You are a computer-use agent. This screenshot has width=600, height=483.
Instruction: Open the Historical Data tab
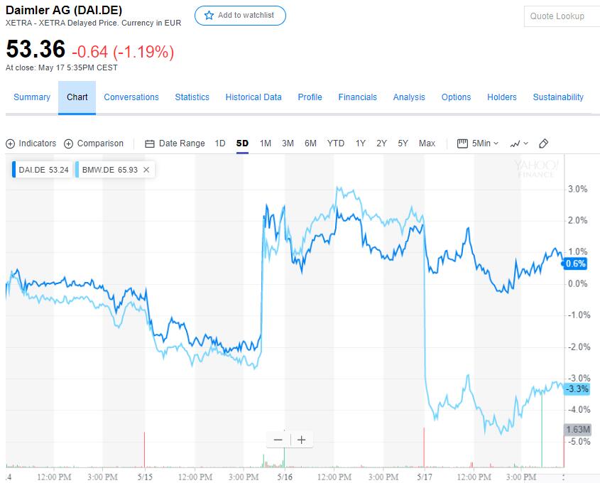pos(253,97)
